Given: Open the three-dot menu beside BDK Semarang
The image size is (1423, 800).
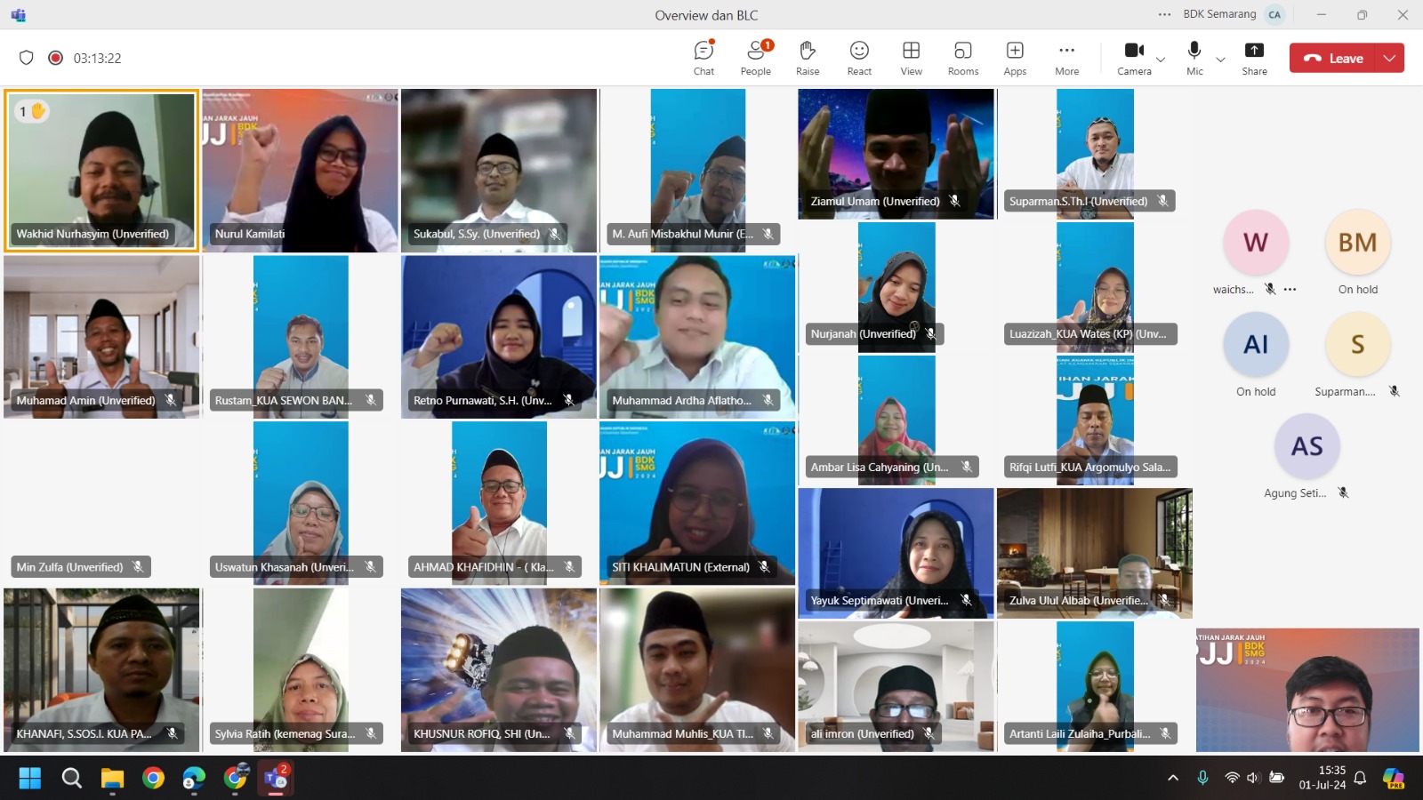Looking at the screenshot, I should pyautogui.click(x=1164, y=14).
